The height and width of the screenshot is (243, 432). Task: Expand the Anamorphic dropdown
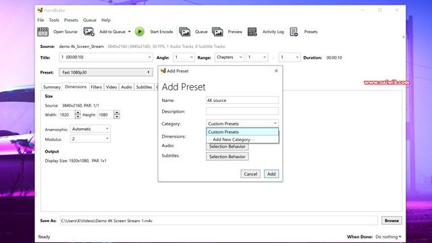(x=90, y=129)
